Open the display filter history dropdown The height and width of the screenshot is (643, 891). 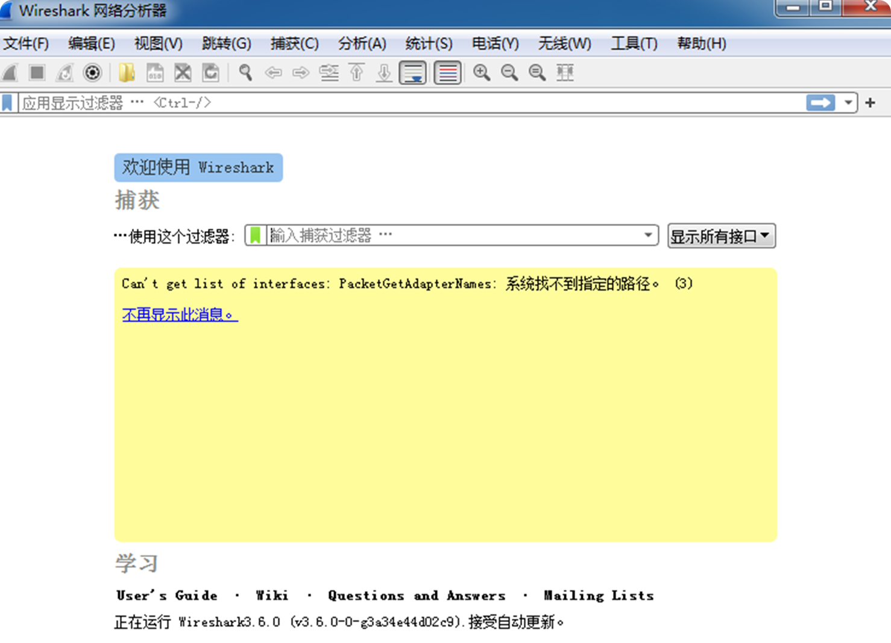tap(848, 103)
